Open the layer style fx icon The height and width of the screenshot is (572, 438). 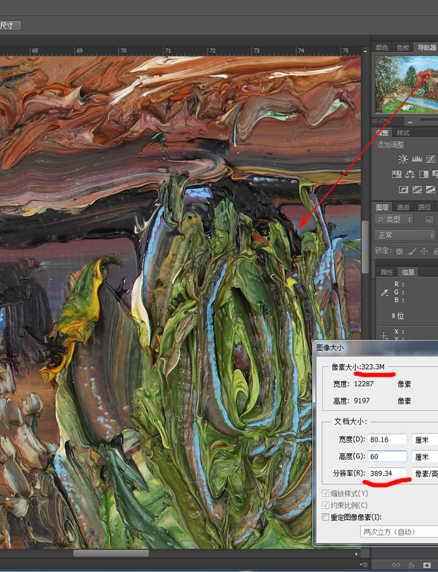pos(412,564)
